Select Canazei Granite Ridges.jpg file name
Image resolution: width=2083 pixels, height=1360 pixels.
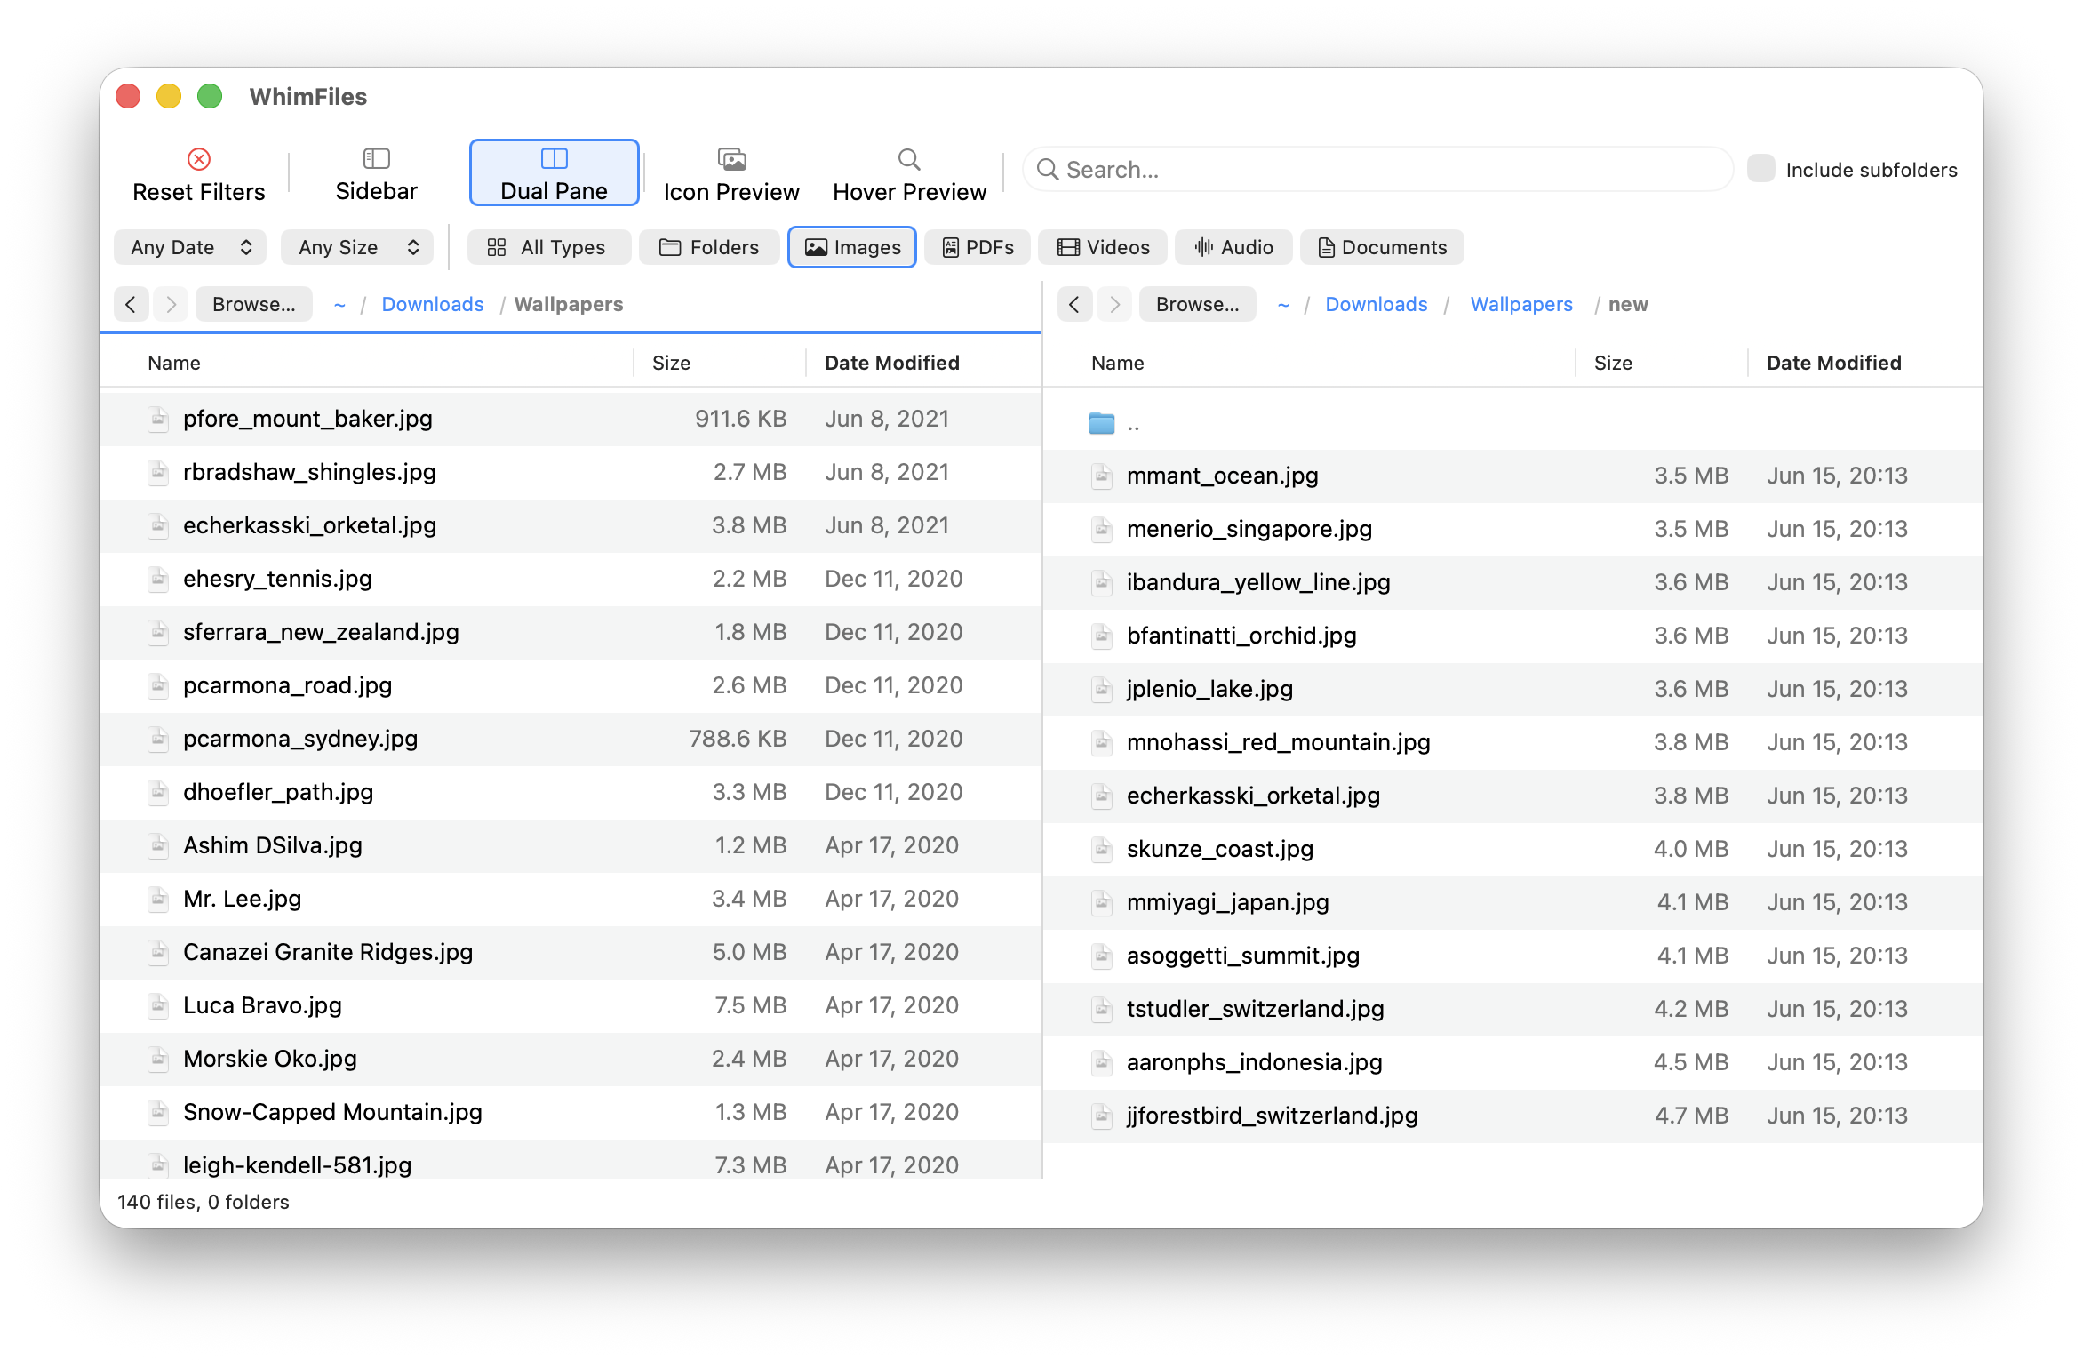click(328, 952)
